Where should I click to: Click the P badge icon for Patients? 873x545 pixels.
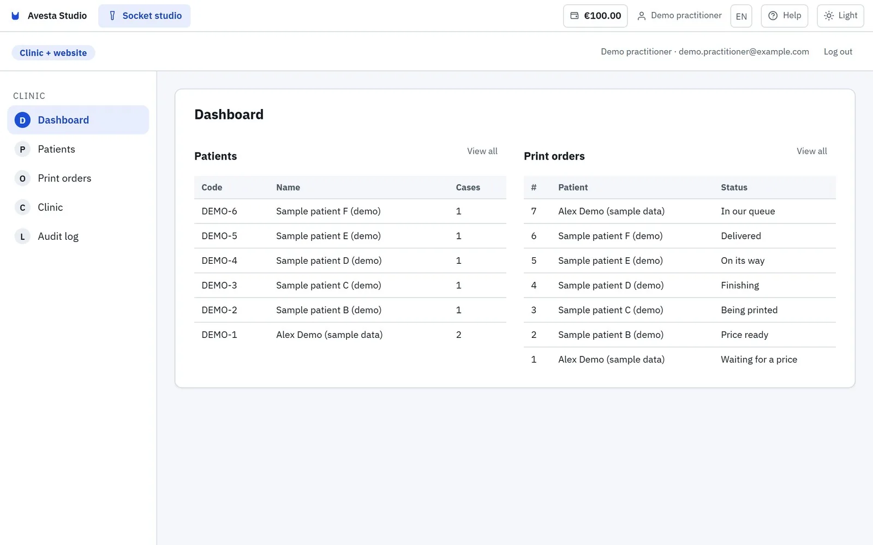[x=22, y=149]
